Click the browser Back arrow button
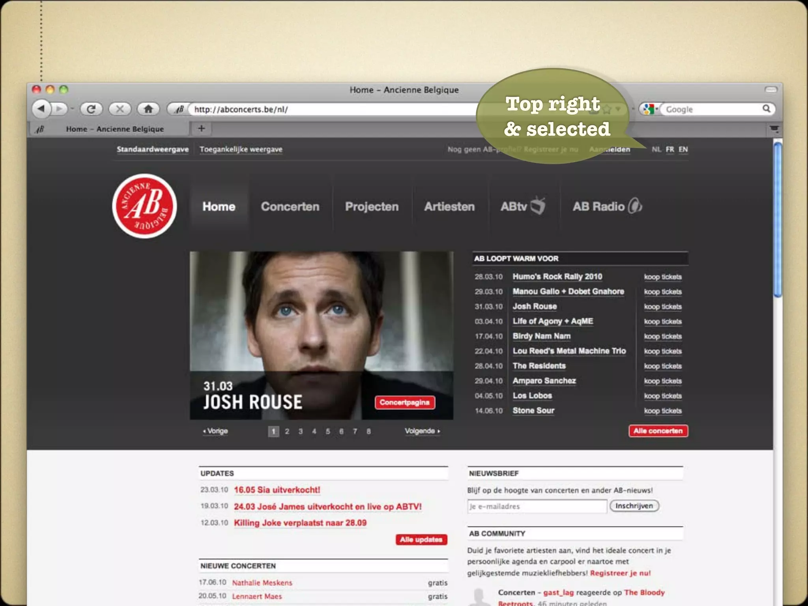The image size is (808, 606). pyautogui.click(x=41, y=108)
